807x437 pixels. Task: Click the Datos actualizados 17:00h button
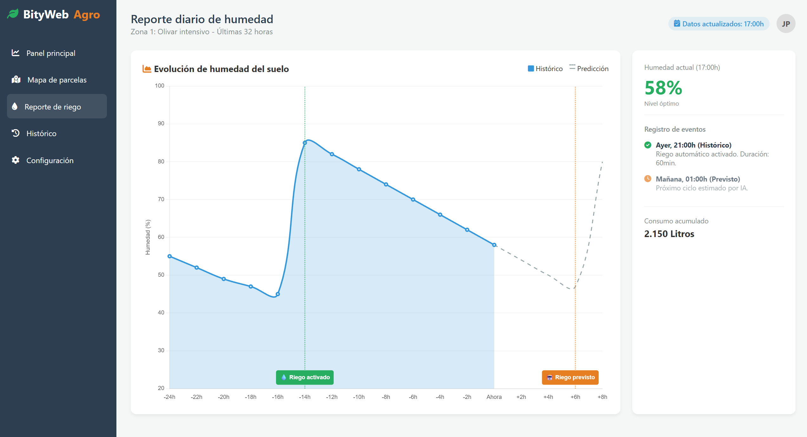click(718, 23)
